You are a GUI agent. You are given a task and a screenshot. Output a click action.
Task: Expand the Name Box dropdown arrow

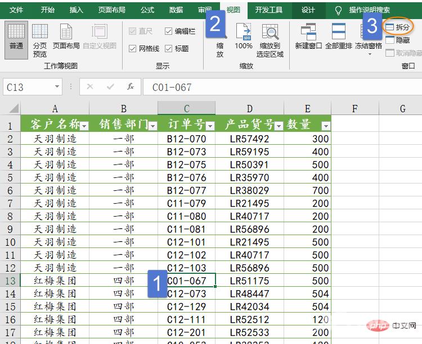(57, 87)
